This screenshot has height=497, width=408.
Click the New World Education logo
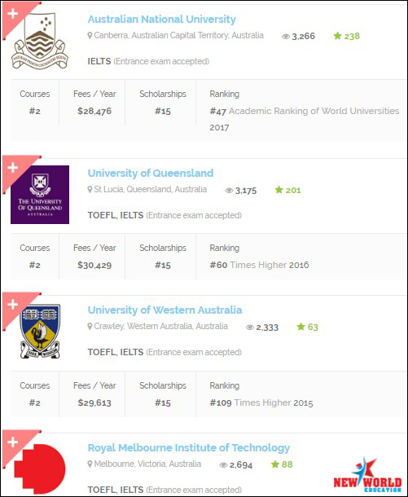(x=367, y=475)
